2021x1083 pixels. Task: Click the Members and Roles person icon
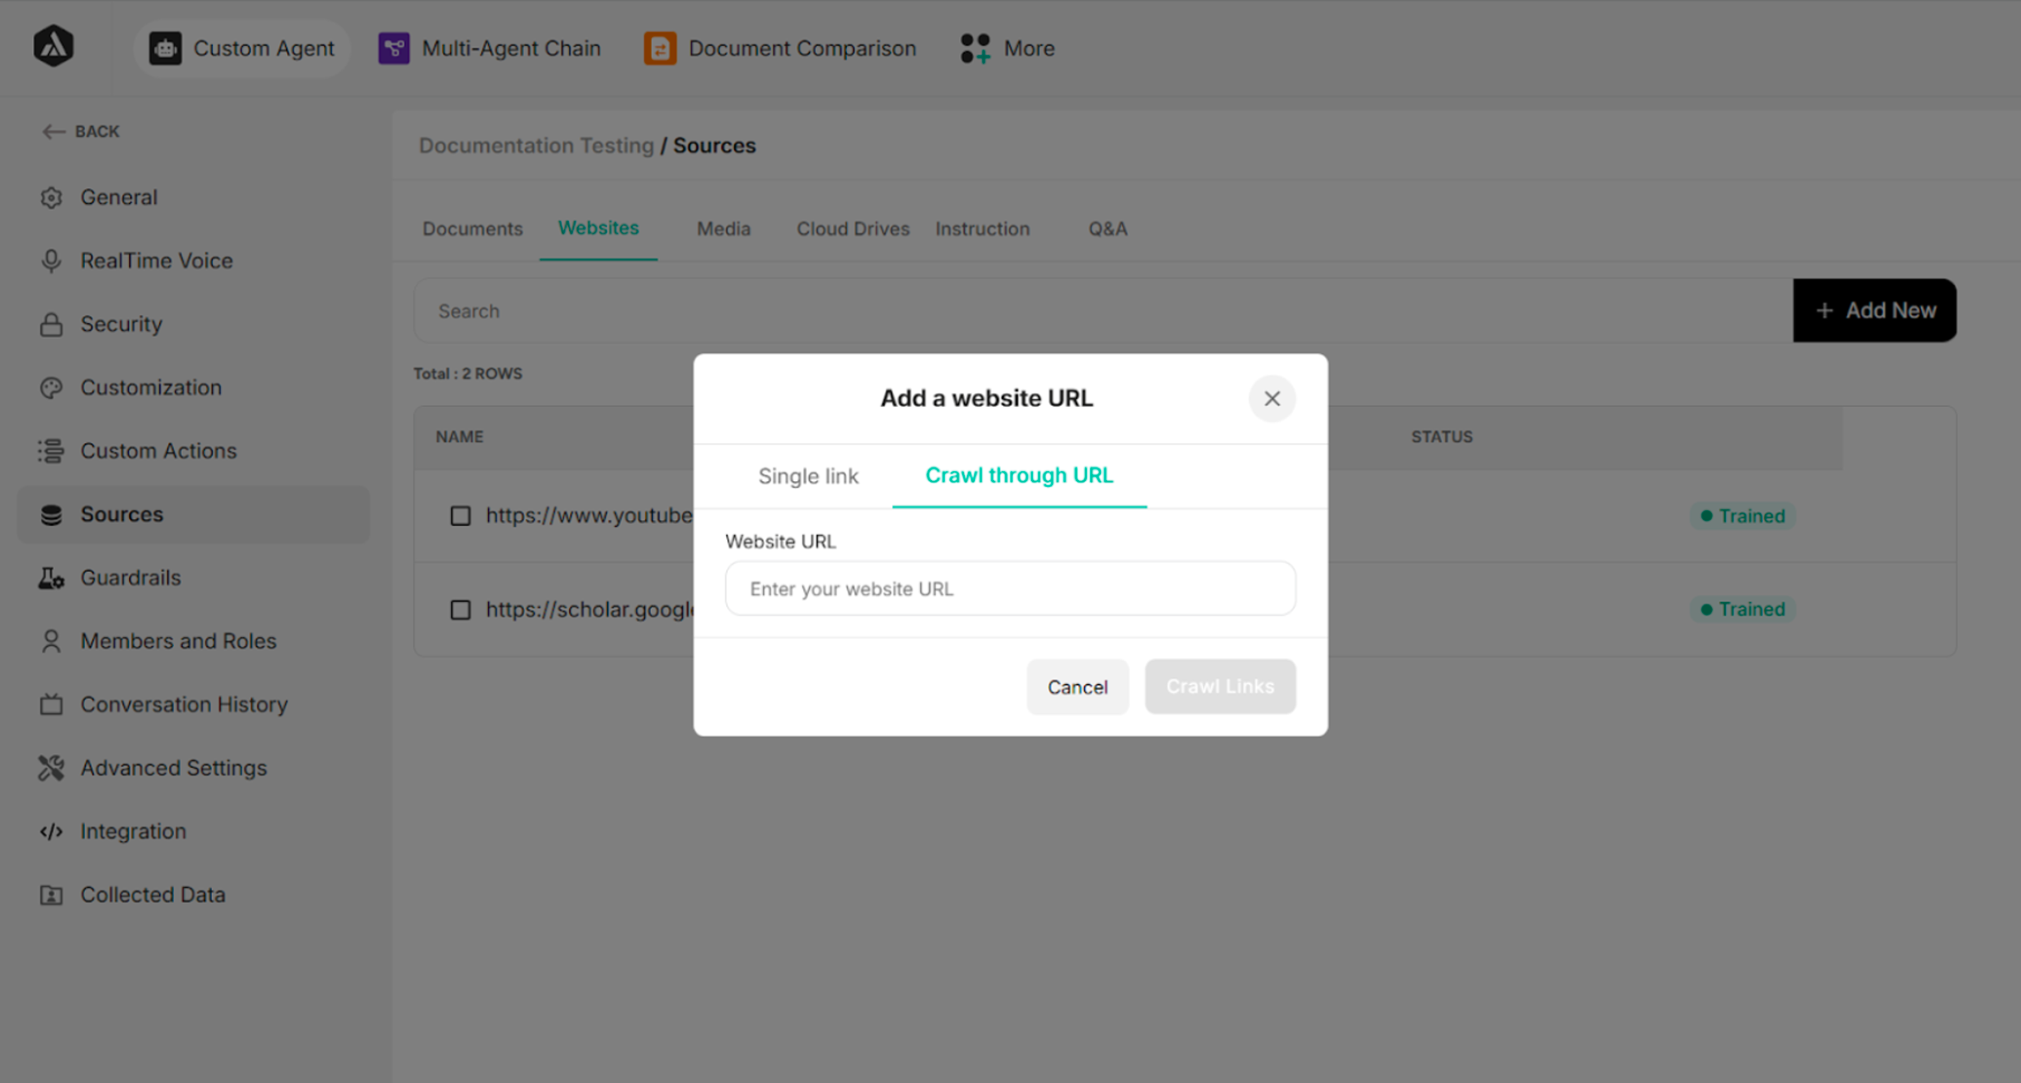point(51,642)
